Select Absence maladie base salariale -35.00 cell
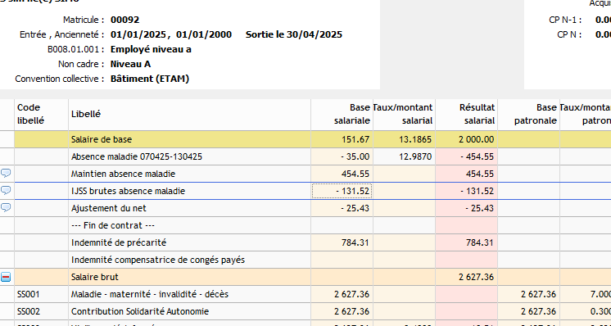The height and width of the screenshot is (326, 611). 342,156
